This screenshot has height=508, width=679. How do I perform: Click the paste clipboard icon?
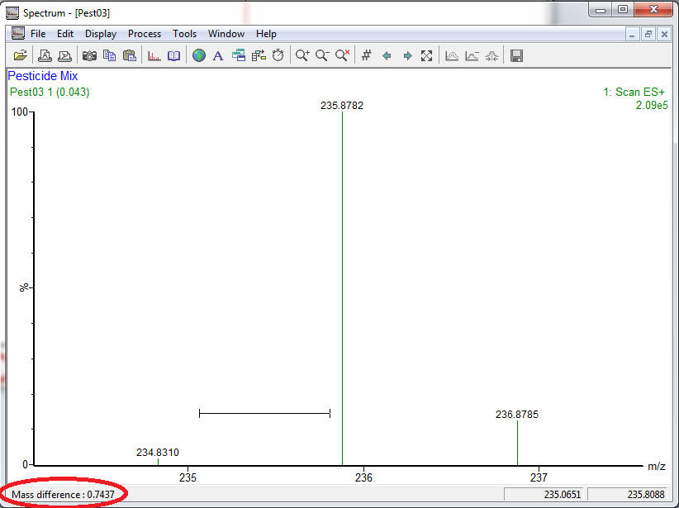click(x=130, y=56)
